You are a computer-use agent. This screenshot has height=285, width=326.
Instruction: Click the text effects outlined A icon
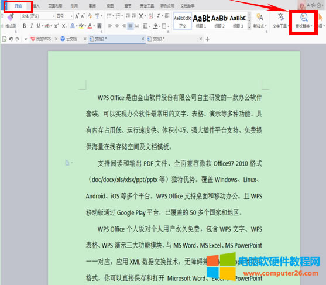pos(73,26)
